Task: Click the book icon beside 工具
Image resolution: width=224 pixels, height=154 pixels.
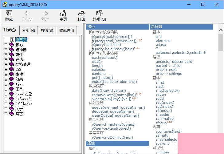Action: click(12, 89)
